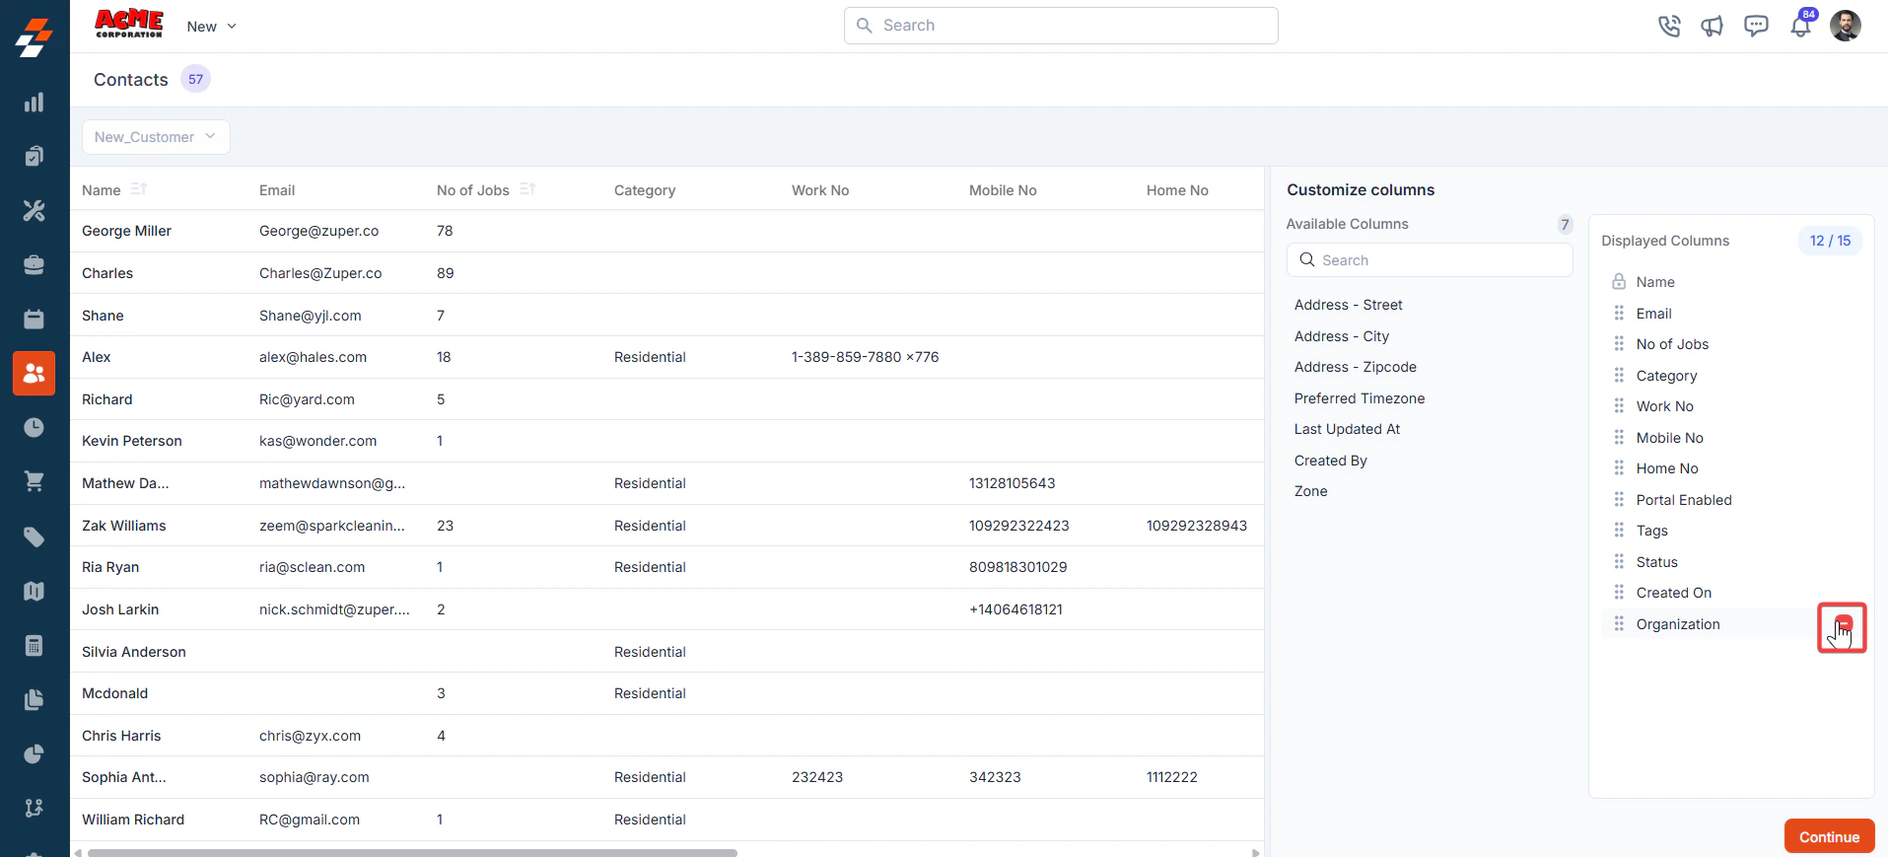Click email alex@hales.com
This screenshot has width=1888, height=857.
[x=313, y=357]
